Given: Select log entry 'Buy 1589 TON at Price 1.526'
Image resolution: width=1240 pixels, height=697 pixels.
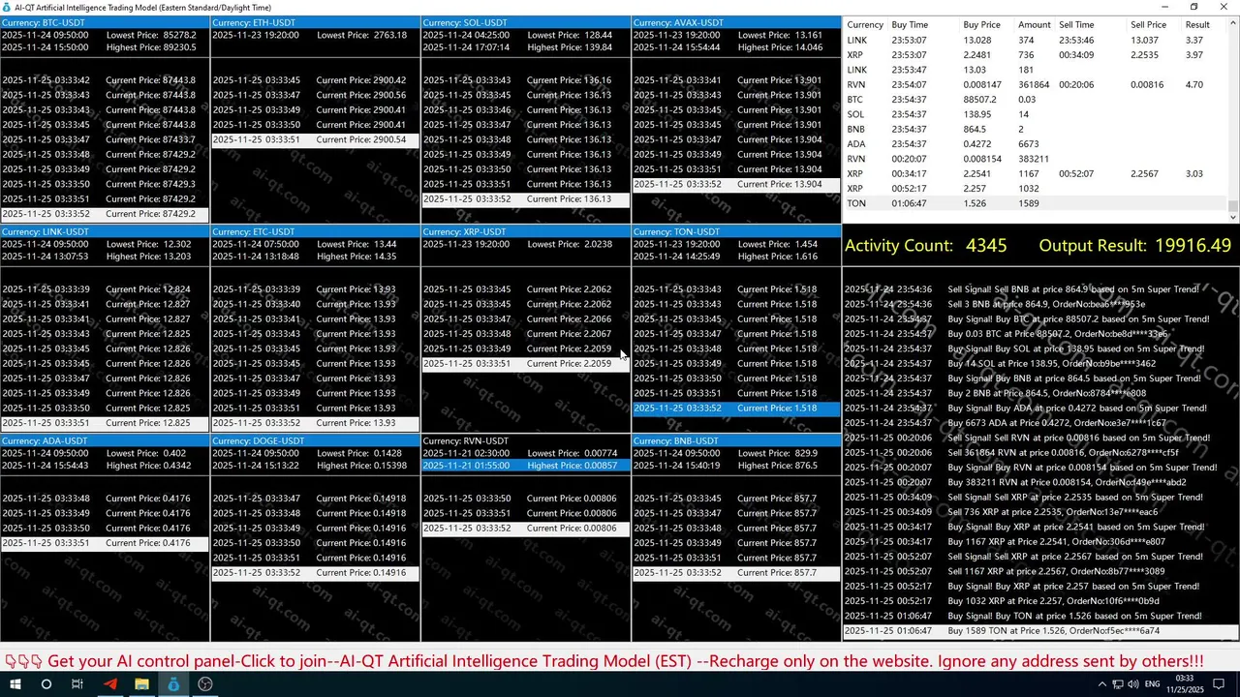Looking at the screenshot, I should click(x=1040, y=631).
